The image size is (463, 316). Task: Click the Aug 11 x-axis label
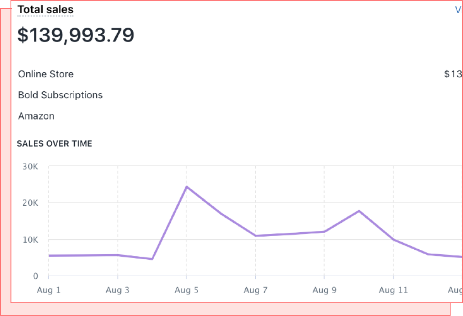(x=393, y=290)
